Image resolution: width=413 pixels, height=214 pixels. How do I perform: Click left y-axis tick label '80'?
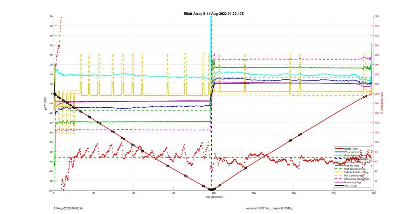(x=51, y=16)
